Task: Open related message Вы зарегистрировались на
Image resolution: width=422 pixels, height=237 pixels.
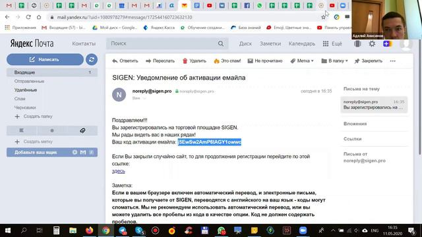Action: pyautogui.click(x=374, y=105)
